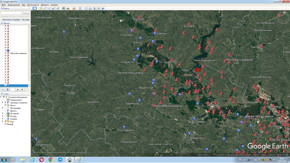Click the Add Path toolbar icon
This screenshot has width=290, height=163.
click(49, 8)
